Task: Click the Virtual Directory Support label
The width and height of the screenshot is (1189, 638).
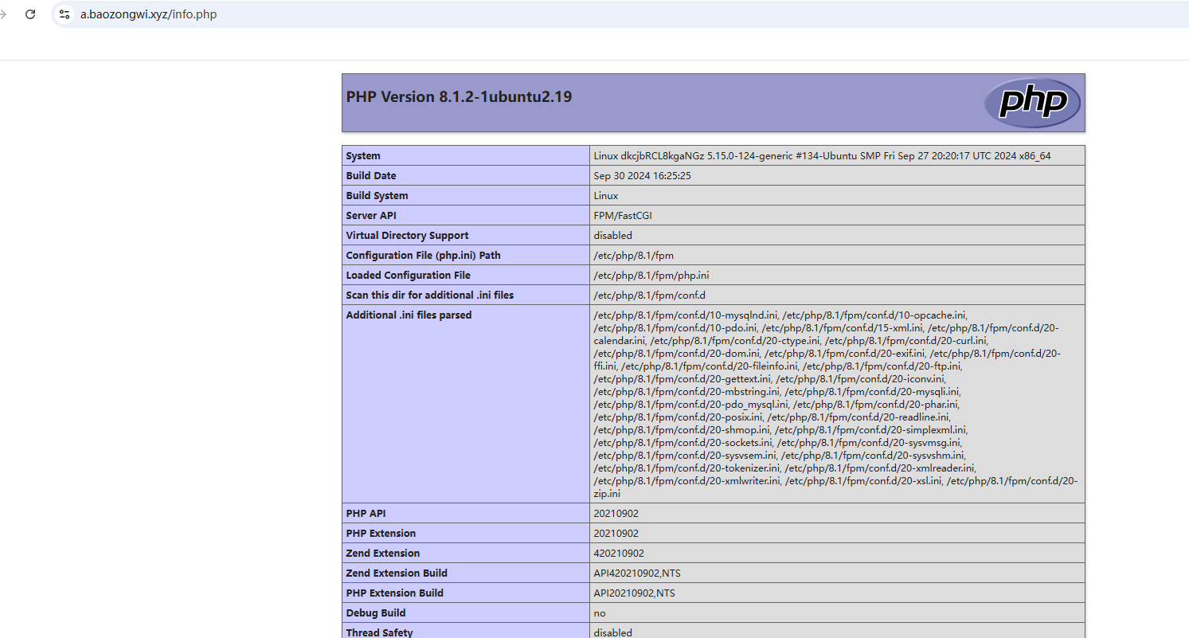Action: 407,236
